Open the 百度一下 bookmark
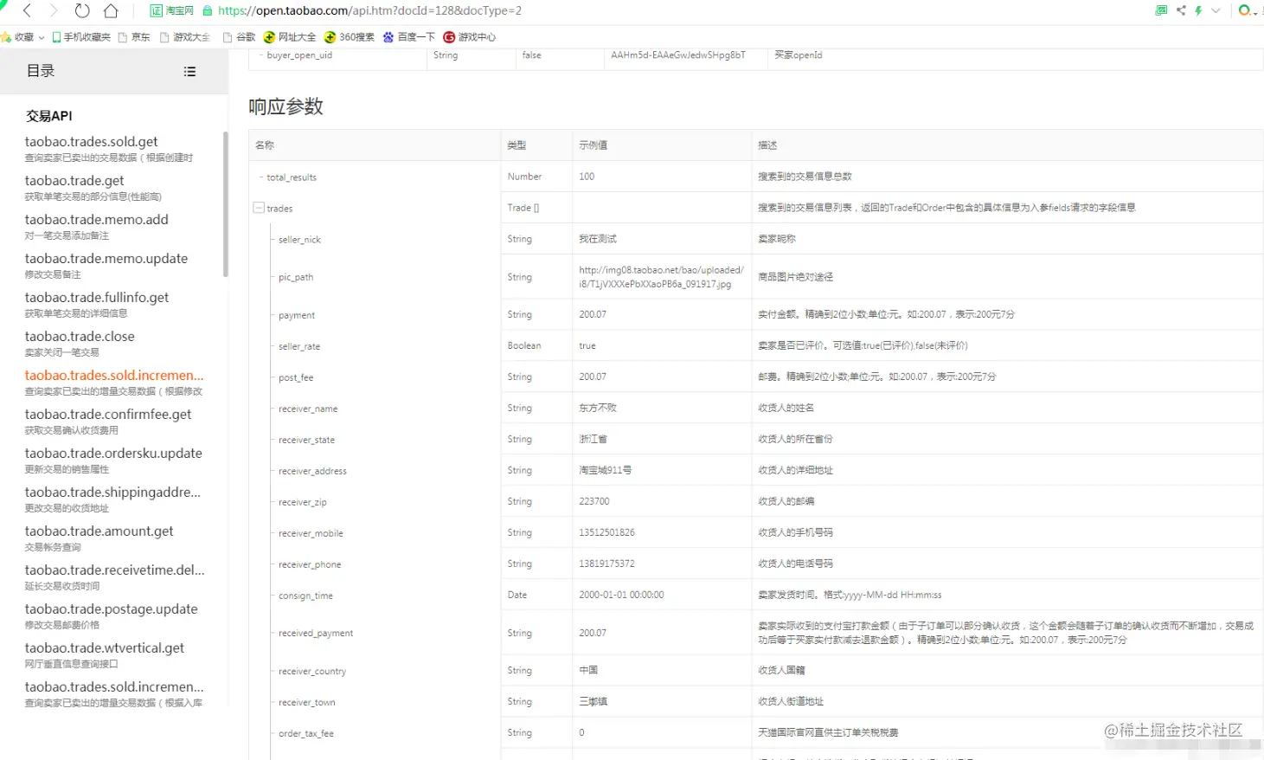Viewport: 1264px width, 760px height. [x=409, y=37]
